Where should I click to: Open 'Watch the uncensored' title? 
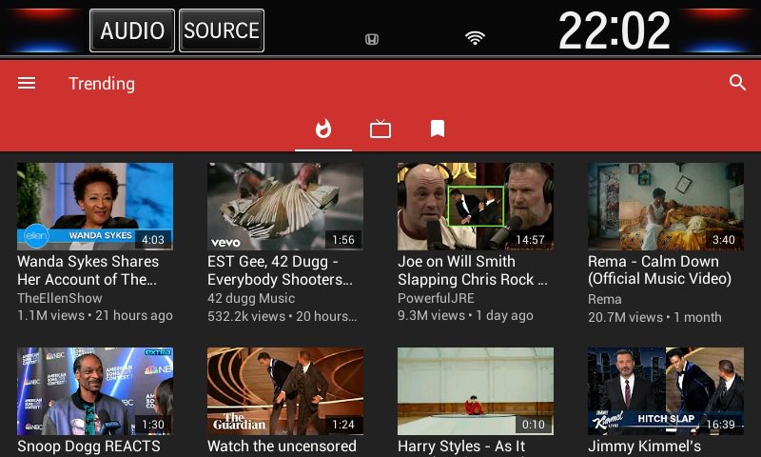point(282,446)
